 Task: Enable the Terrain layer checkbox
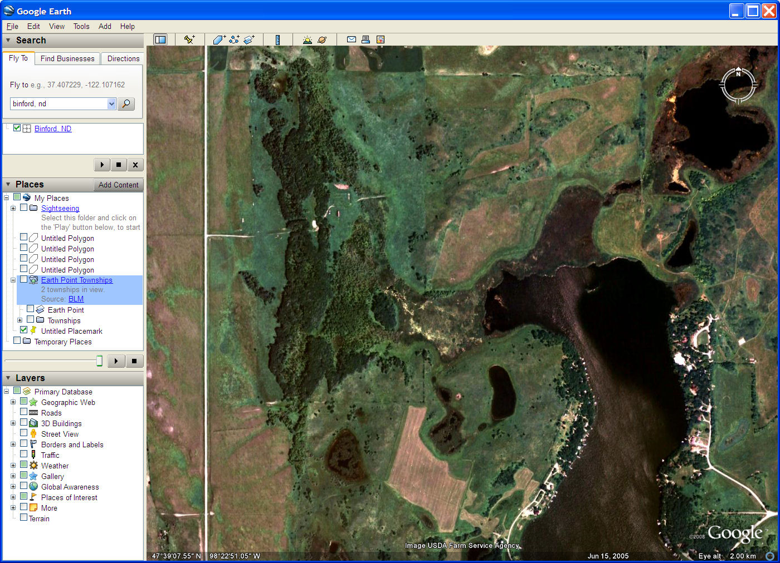coord(23,517)
